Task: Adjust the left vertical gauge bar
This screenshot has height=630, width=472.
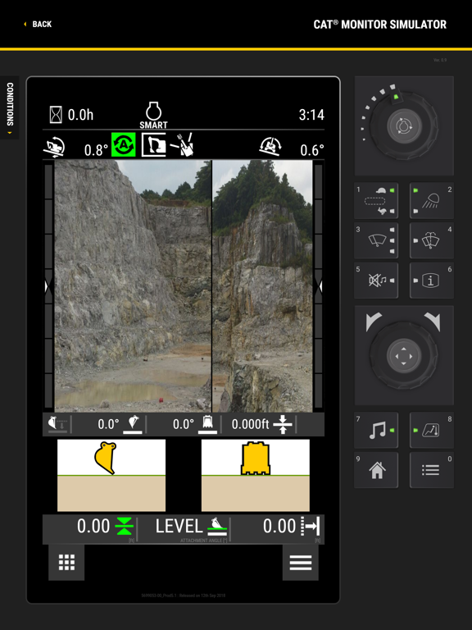Action: 48,285
